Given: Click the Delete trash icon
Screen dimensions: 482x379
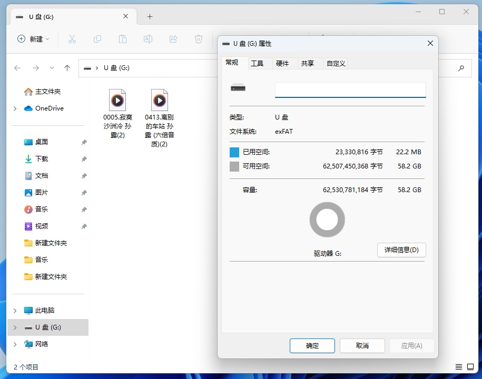Looking at the screenshot, I should pos(199,39).
